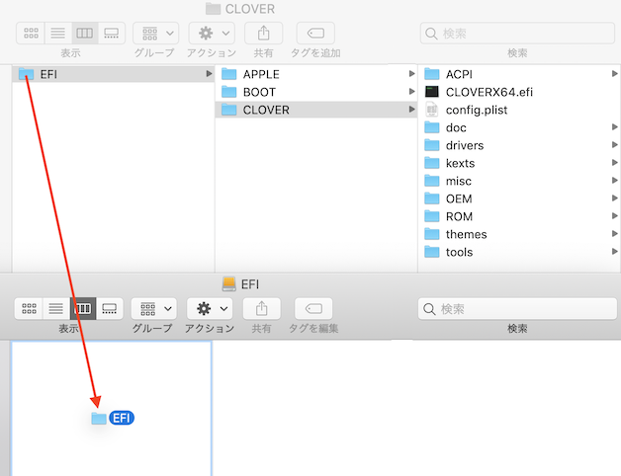Select drivers folder
Image resolution: width=621 pixels, height=476 pixels.
(x=519, y=145)
